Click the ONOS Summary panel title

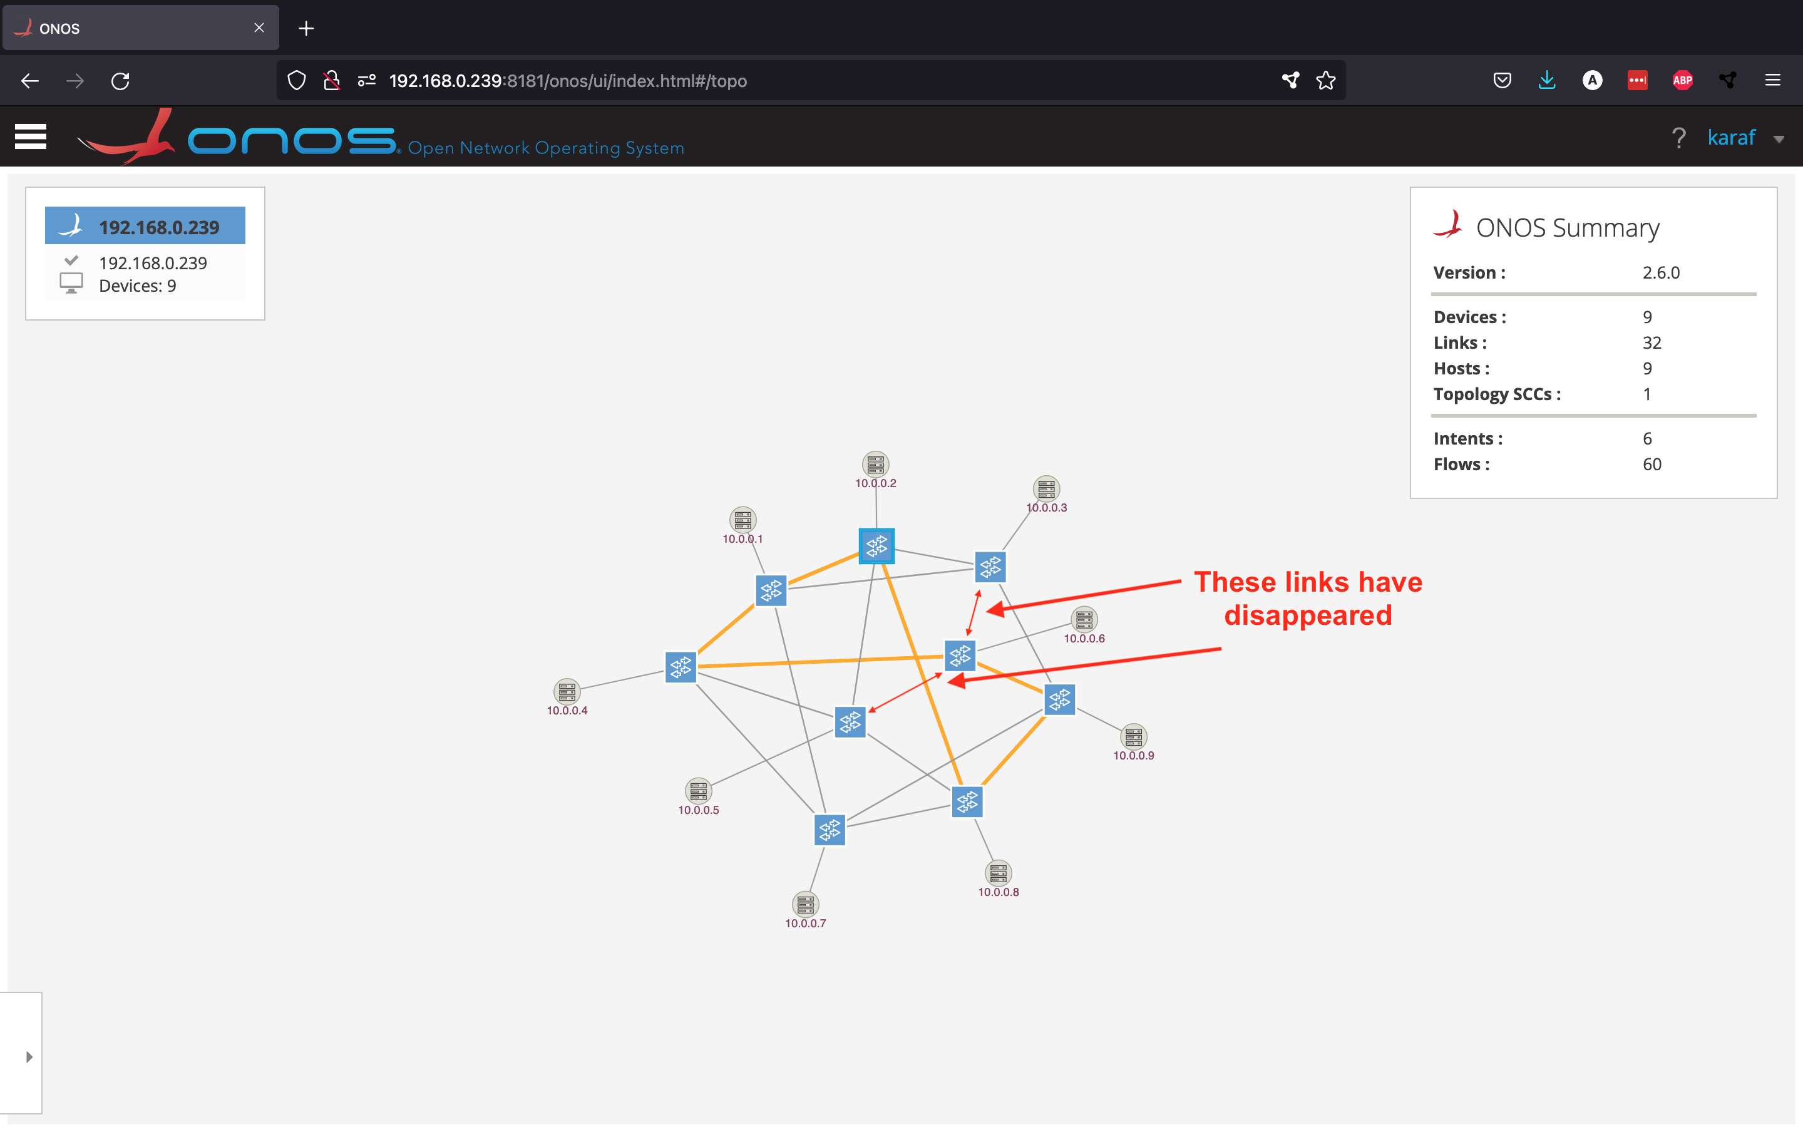coord(1568,227)
